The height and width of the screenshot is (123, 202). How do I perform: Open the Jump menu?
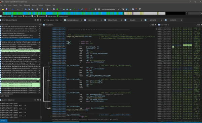[x=10, y=5]
